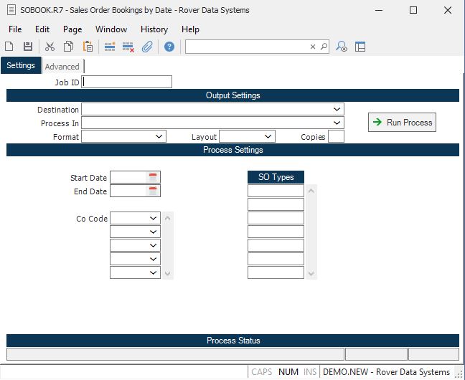Switch to the Advanced tab

pos(62,67)
